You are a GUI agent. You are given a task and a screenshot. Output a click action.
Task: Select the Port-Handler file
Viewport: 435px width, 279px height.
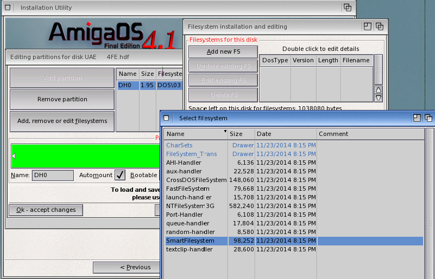tap(185, 215)
